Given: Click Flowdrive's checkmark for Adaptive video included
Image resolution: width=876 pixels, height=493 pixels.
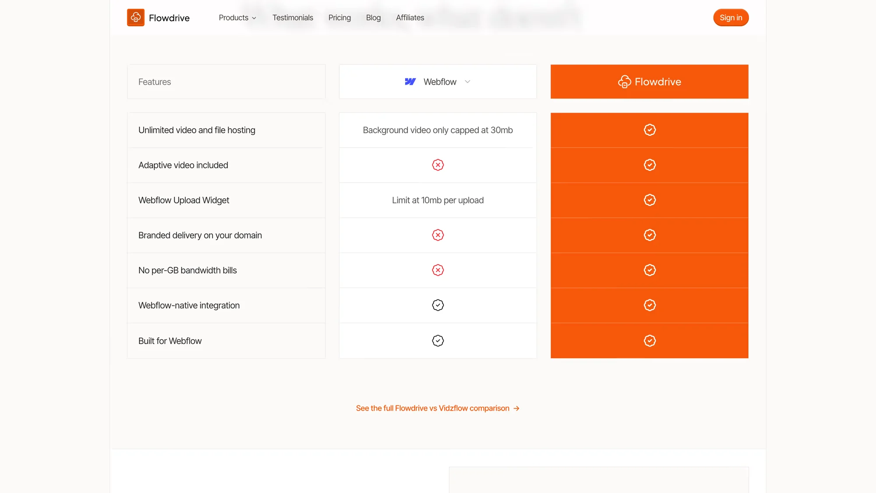Looking at the screenshot, I should [x=650, y=165].
